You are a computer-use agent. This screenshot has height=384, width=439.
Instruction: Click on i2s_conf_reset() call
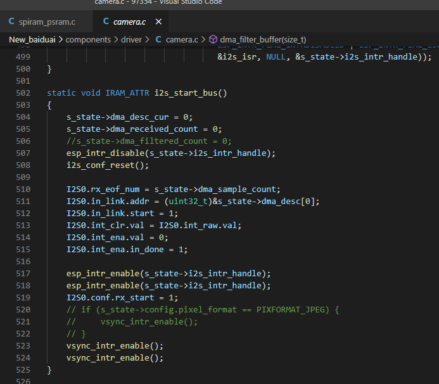pyautogui.click(x=105, y=165)
